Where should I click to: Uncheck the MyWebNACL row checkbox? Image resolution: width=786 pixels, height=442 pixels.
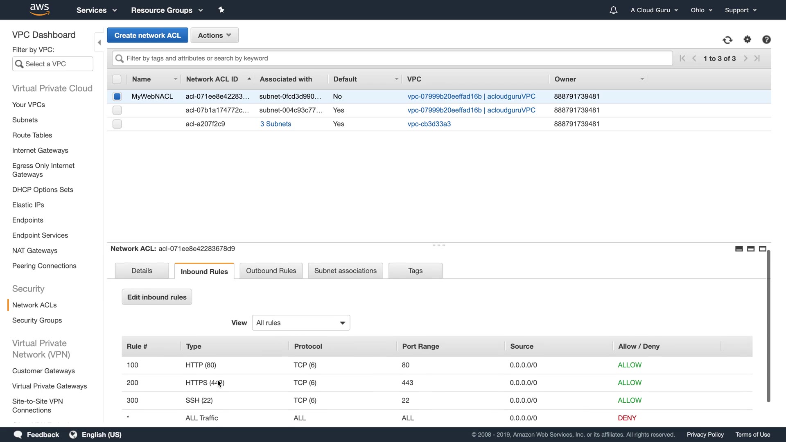pyautogui.click(x=117, y=97)
